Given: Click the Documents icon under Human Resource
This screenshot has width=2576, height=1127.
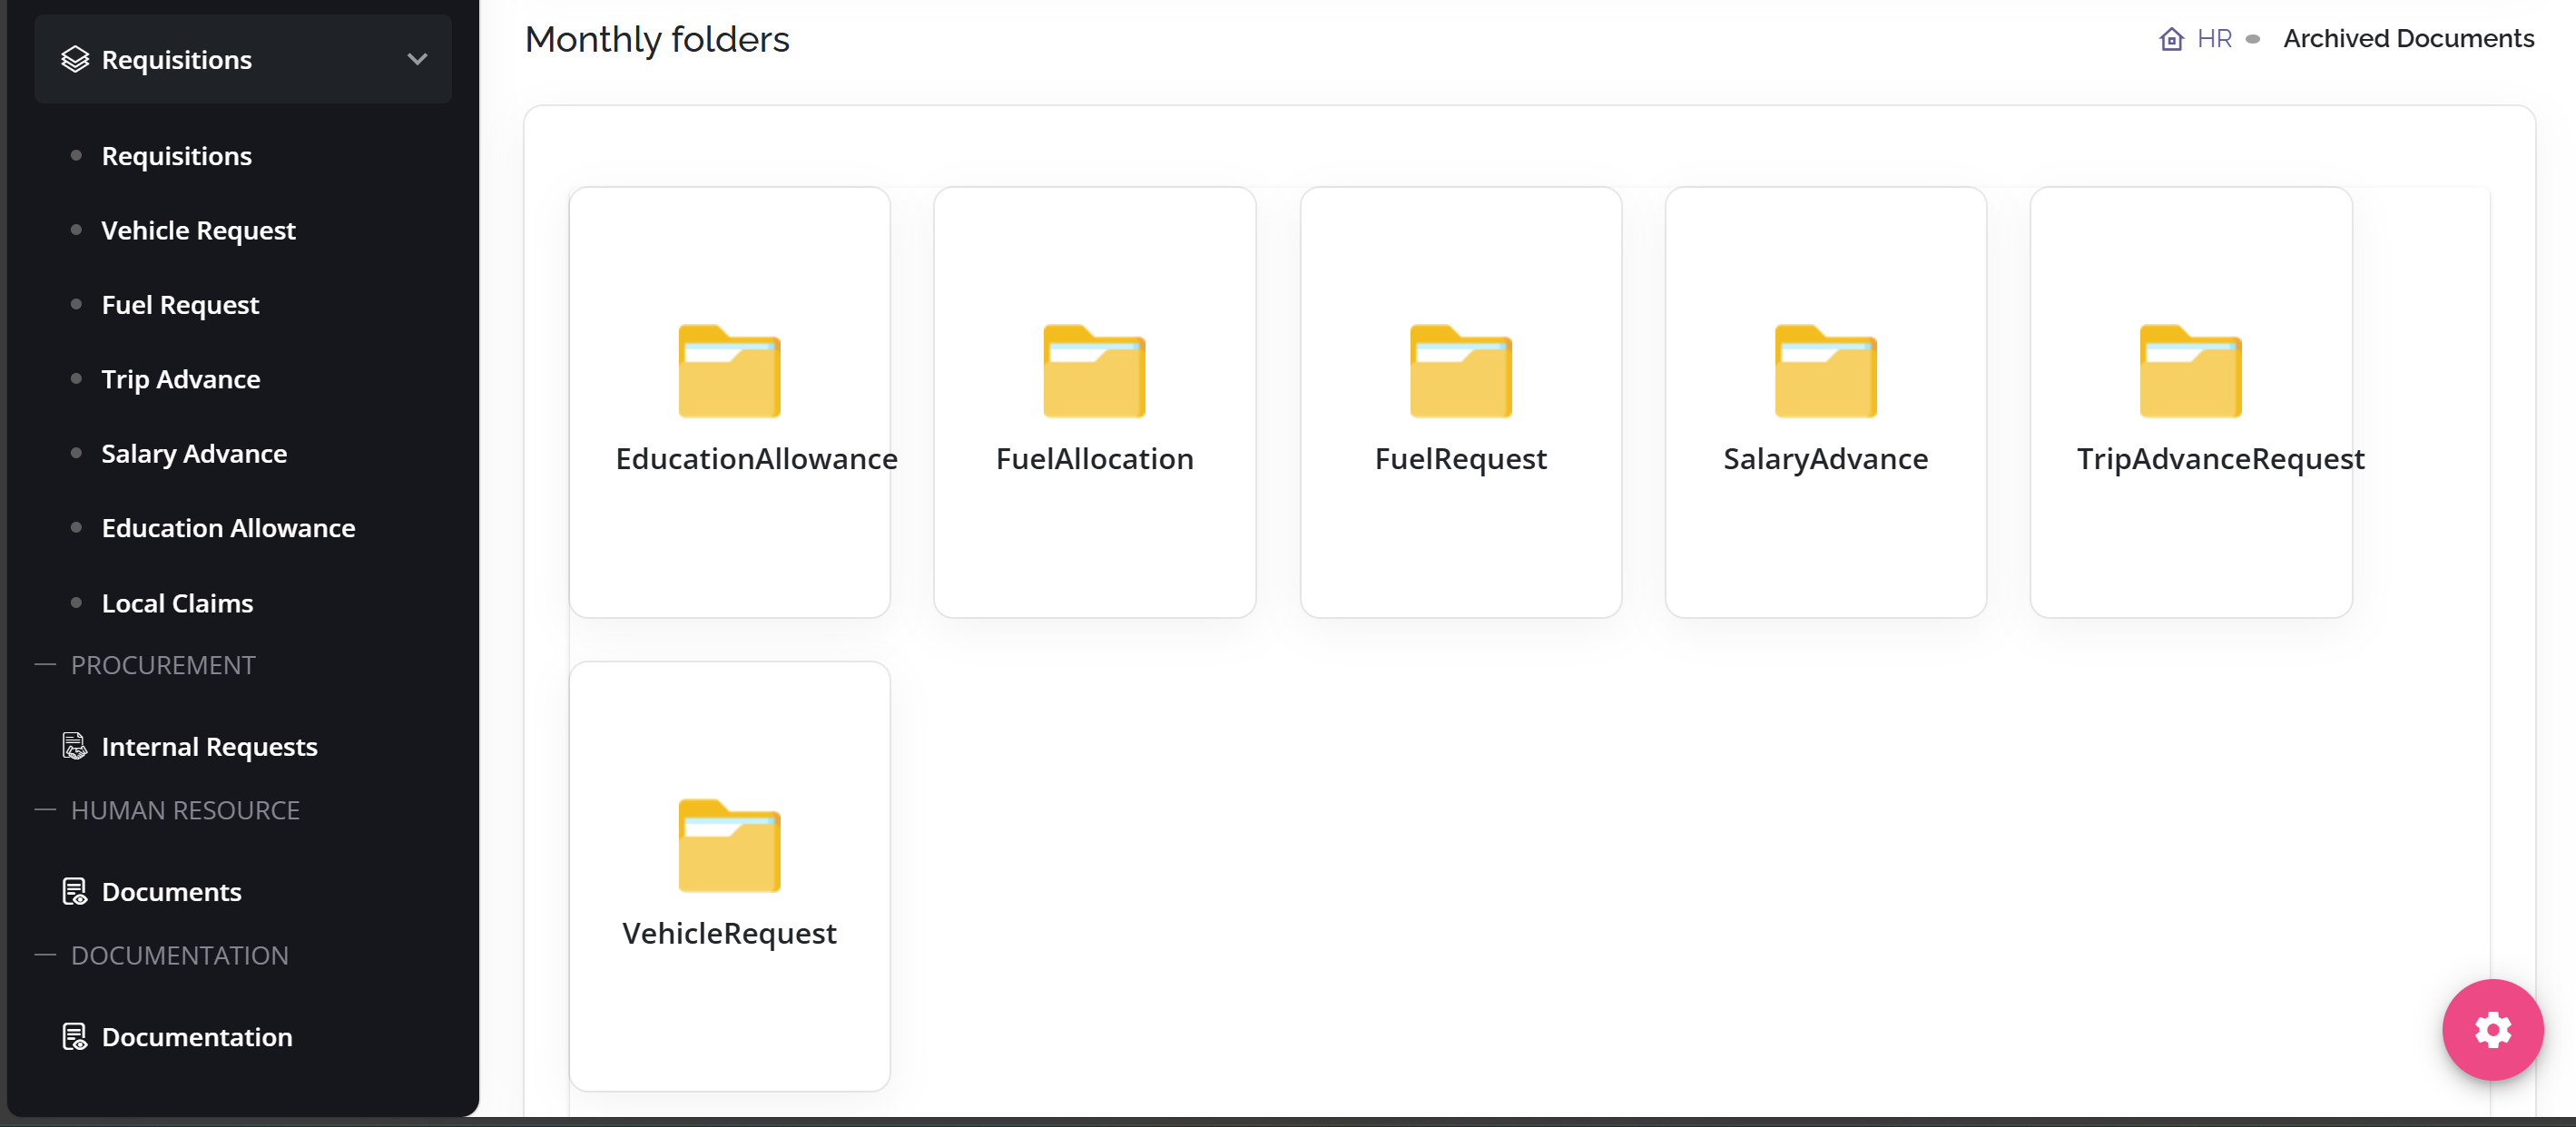Looking at the screenshot, I should [x=75, y=891].
